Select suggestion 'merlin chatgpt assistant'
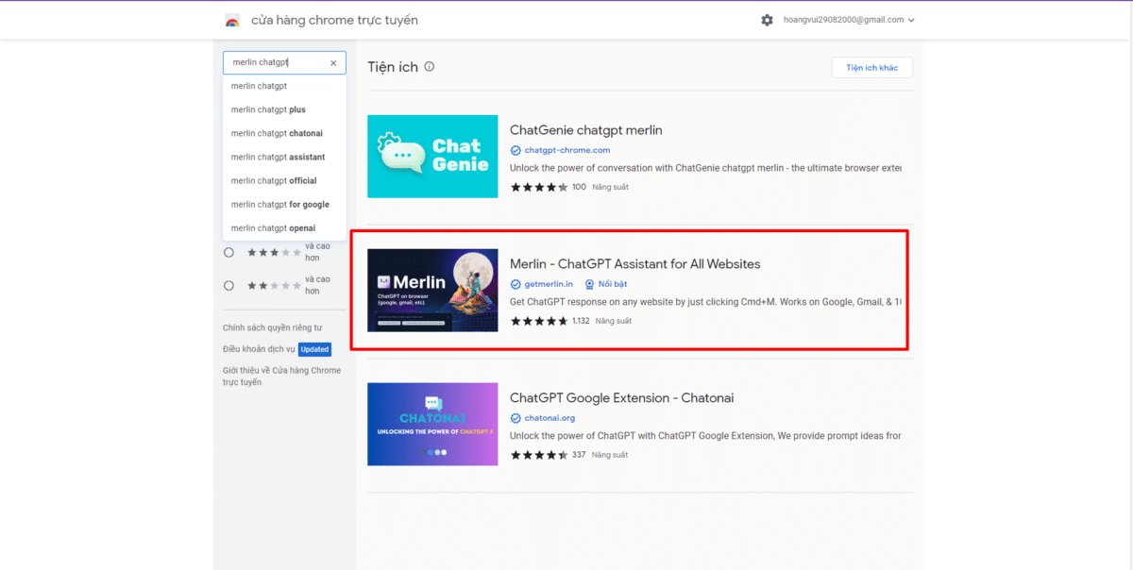The image size is (1133, 570). tap(278, 157)
